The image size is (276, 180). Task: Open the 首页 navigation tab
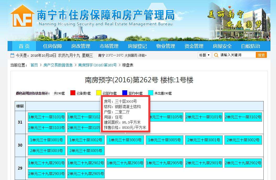coord(24,46)
